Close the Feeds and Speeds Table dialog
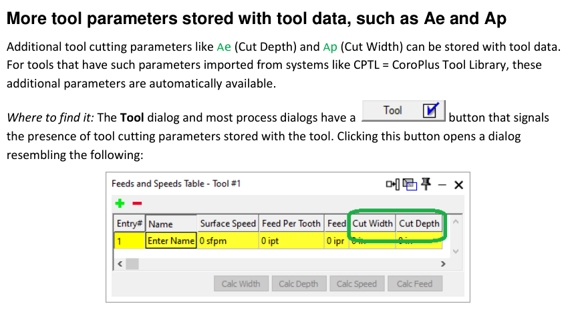The height and width of the screenshot is (314, 578). (x=458, y=184)
